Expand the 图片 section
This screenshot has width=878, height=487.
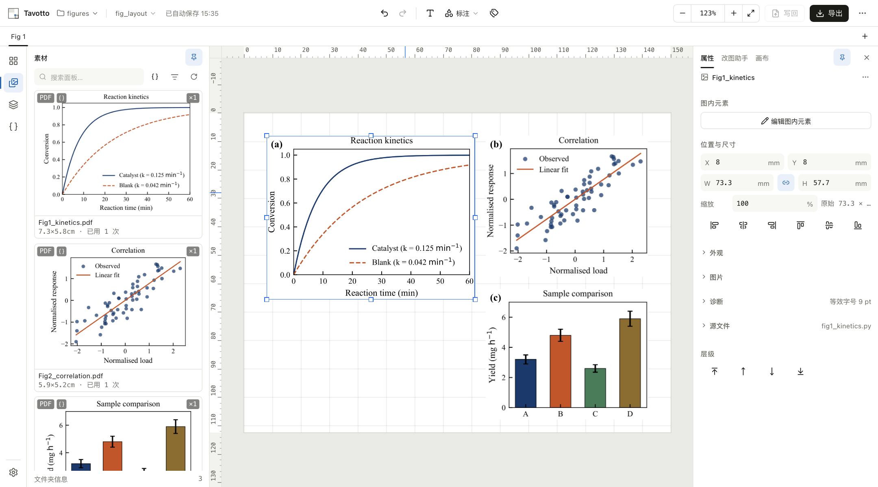click(x=713, y=277)
